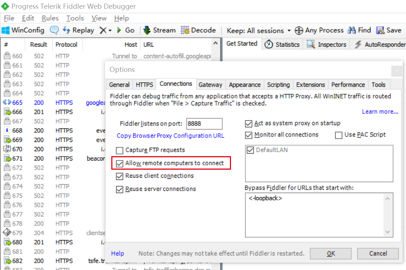The height and width of the screenshot is (270, 406).
Task: Click the Any Process target icon
Action: coord(299,30)
